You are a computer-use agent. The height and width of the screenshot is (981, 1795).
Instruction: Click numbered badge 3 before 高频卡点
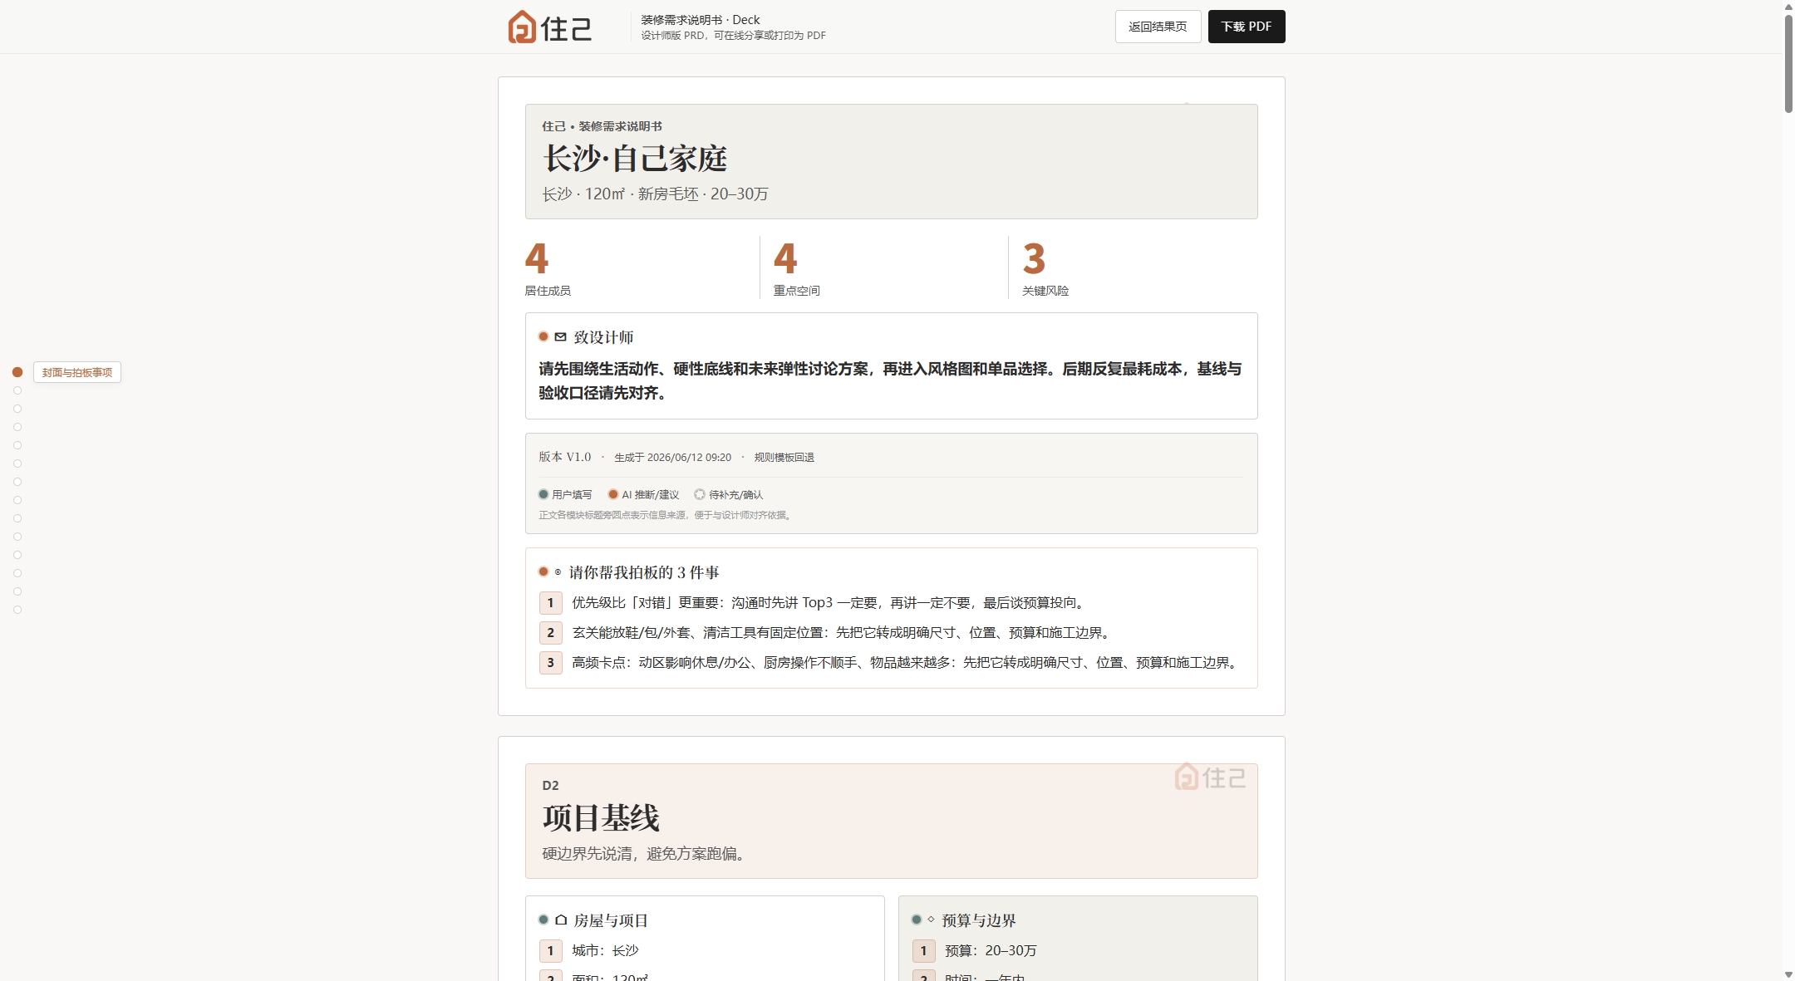[x=550, y=663]
